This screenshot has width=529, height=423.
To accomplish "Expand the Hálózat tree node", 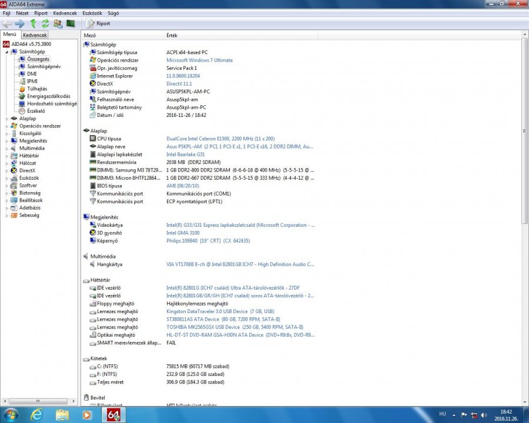I will [6, 163].
